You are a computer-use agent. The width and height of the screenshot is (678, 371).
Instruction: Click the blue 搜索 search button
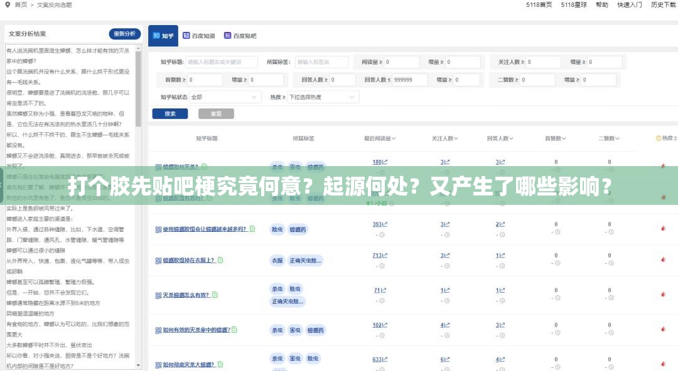click(169, 113)
